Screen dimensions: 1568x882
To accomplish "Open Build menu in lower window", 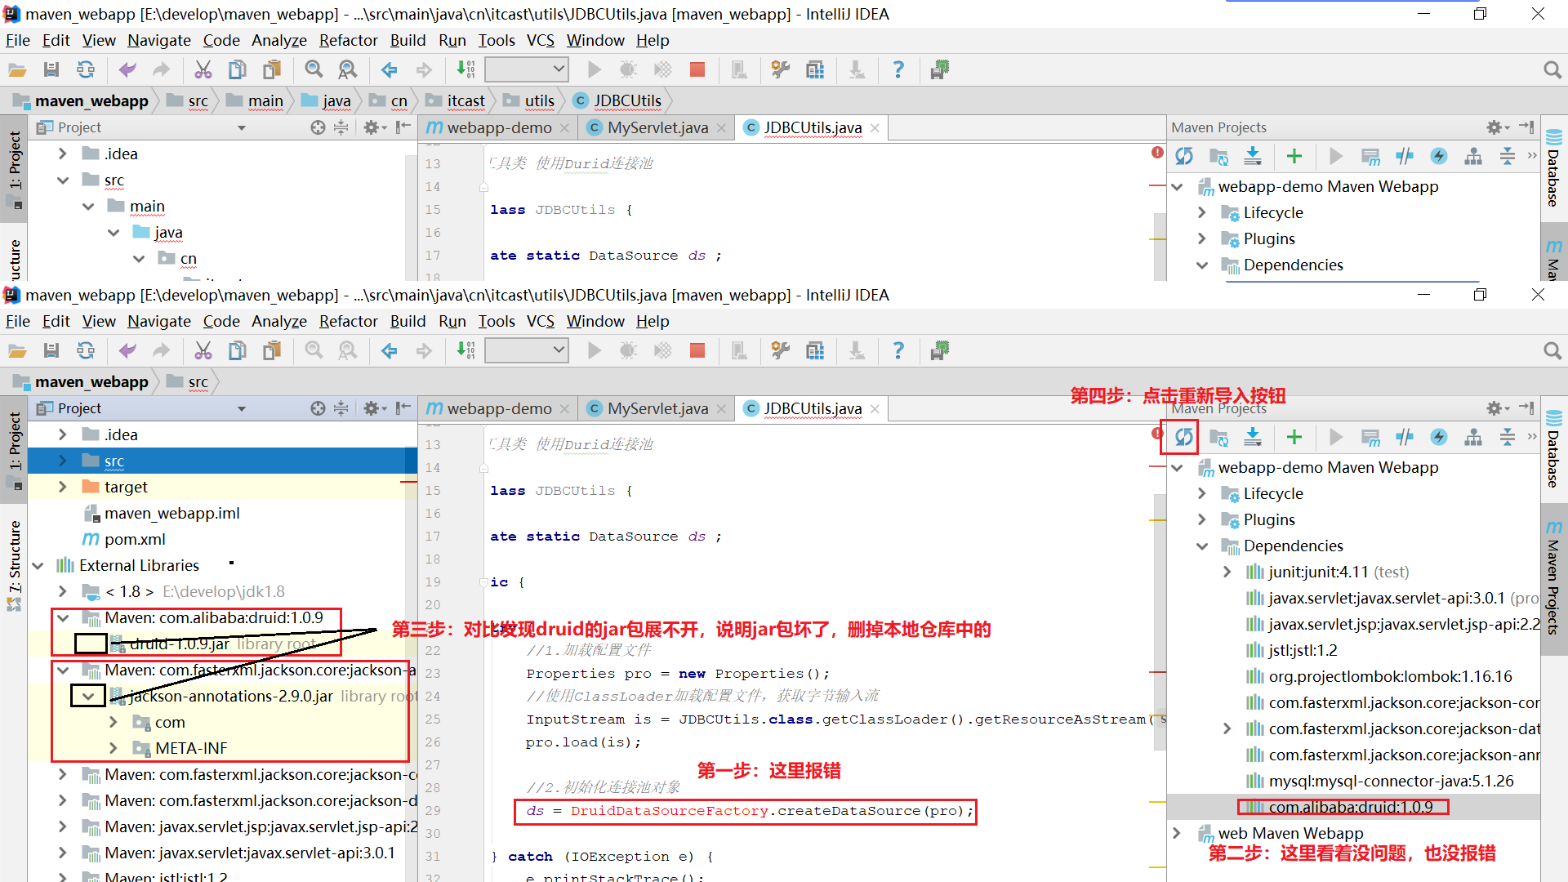I will [408, 321].
